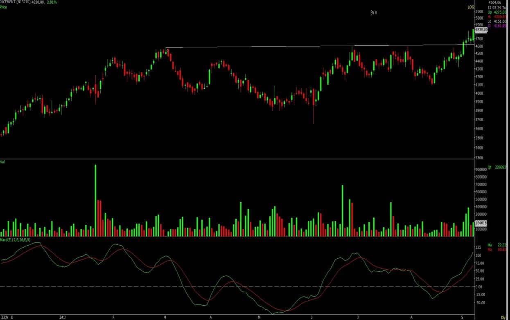510x320 pixels.
Task: Click the 23:N time axis marker
Action: tap(5, 317)
